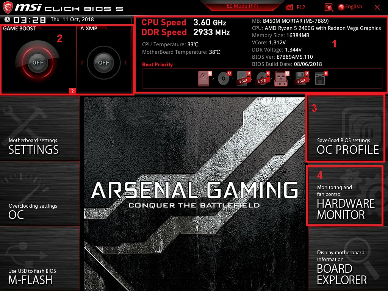Open OC PROFILE save/load settings
This screenshot has width=388, height=291.
[x=346, y=128]
